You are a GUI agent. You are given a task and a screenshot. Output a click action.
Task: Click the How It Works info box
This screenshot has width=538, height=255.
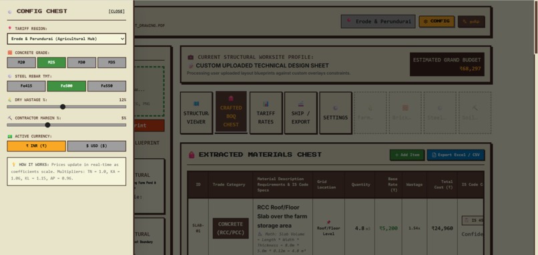pyautogui.click(x=67, y=172)
